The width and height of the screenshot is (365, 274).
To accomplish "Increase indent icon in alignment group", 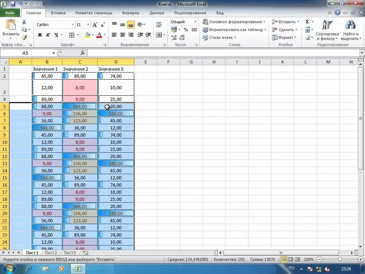I will (x=148, y=35).
